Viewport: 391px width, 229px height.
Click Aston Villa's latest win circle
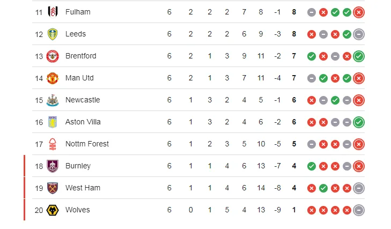tap(359, 122)
